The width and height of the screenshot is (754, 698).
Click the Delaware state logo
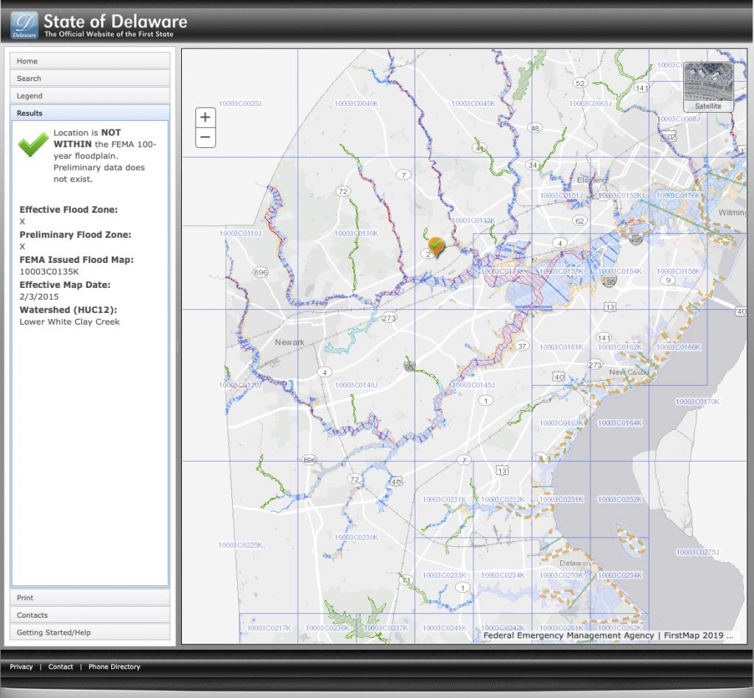pos(24,25)
